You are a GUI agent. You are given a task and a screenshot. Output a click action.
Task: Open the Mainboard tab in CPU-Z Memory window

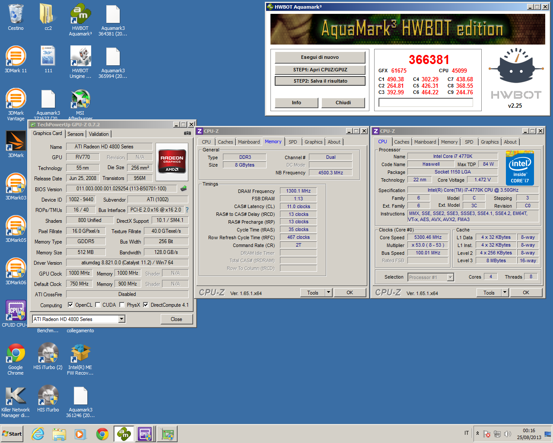click(x=249, y=142)
